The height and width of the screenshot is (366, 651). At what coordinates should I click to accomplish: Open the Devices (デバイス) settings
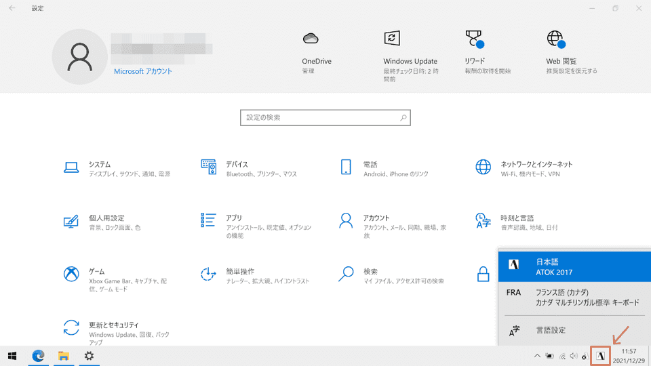237,165
